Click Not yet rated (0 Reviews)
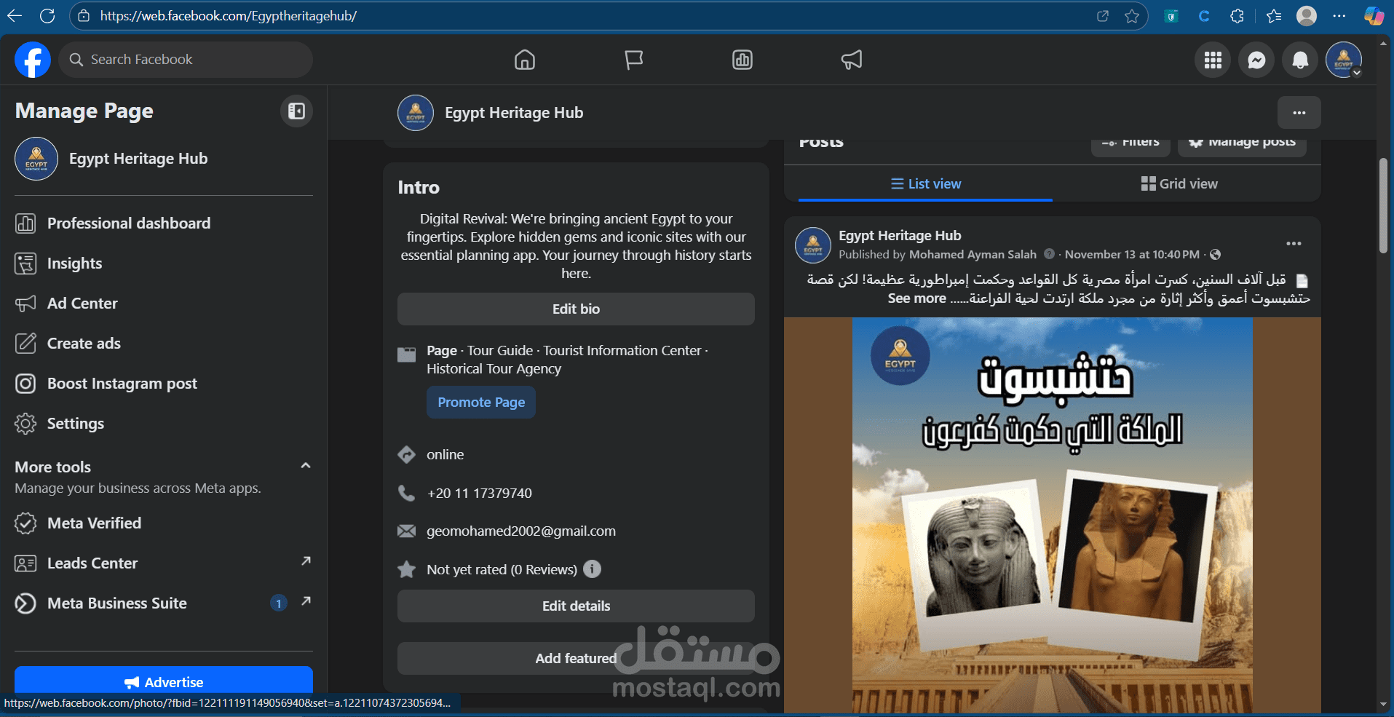1394x717 pixels. (502, 570)
